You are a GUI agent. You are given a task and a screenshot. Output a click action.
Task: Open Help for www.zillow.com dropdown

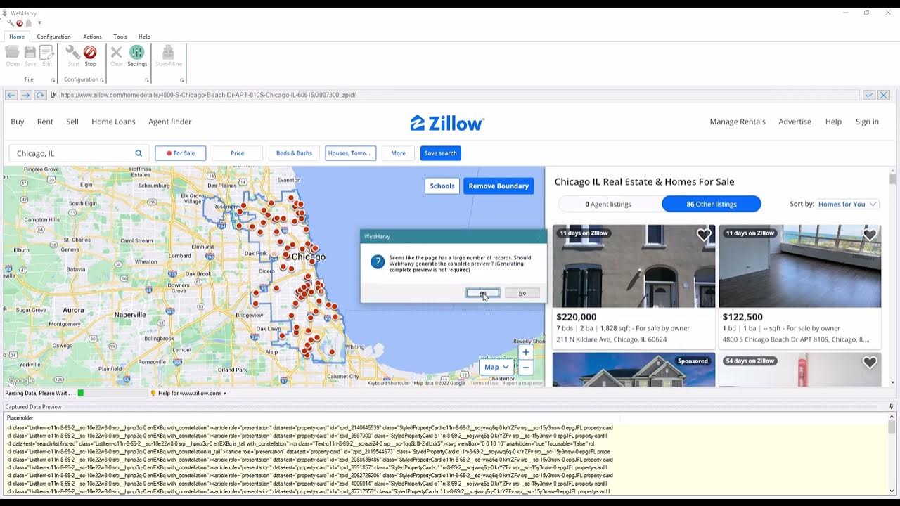tap(189, 393)
